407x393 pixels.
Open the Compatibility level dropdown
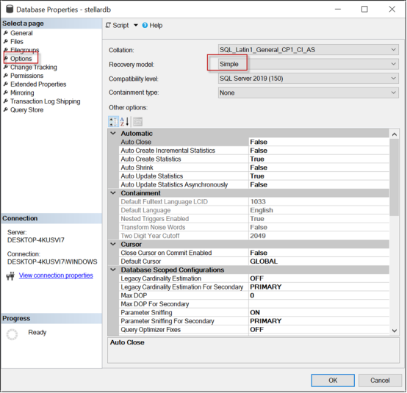coord(308,78)
